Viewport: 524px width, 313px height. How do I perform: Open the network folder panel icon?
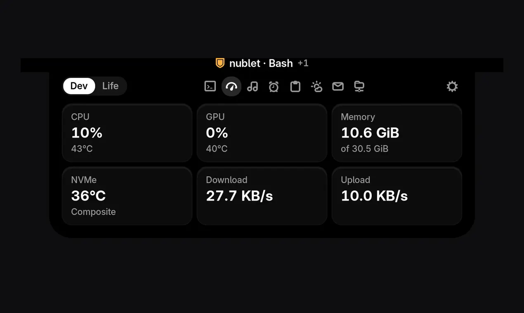359,86
